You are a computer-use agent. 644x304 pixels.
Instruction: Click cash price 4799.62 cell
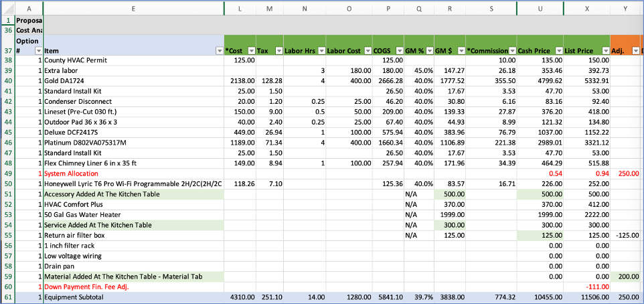[540, 81]
